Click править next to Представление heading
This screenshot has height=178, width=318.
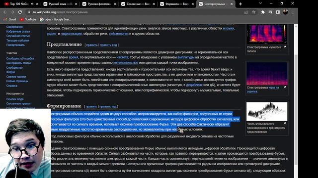pos(92,45)
